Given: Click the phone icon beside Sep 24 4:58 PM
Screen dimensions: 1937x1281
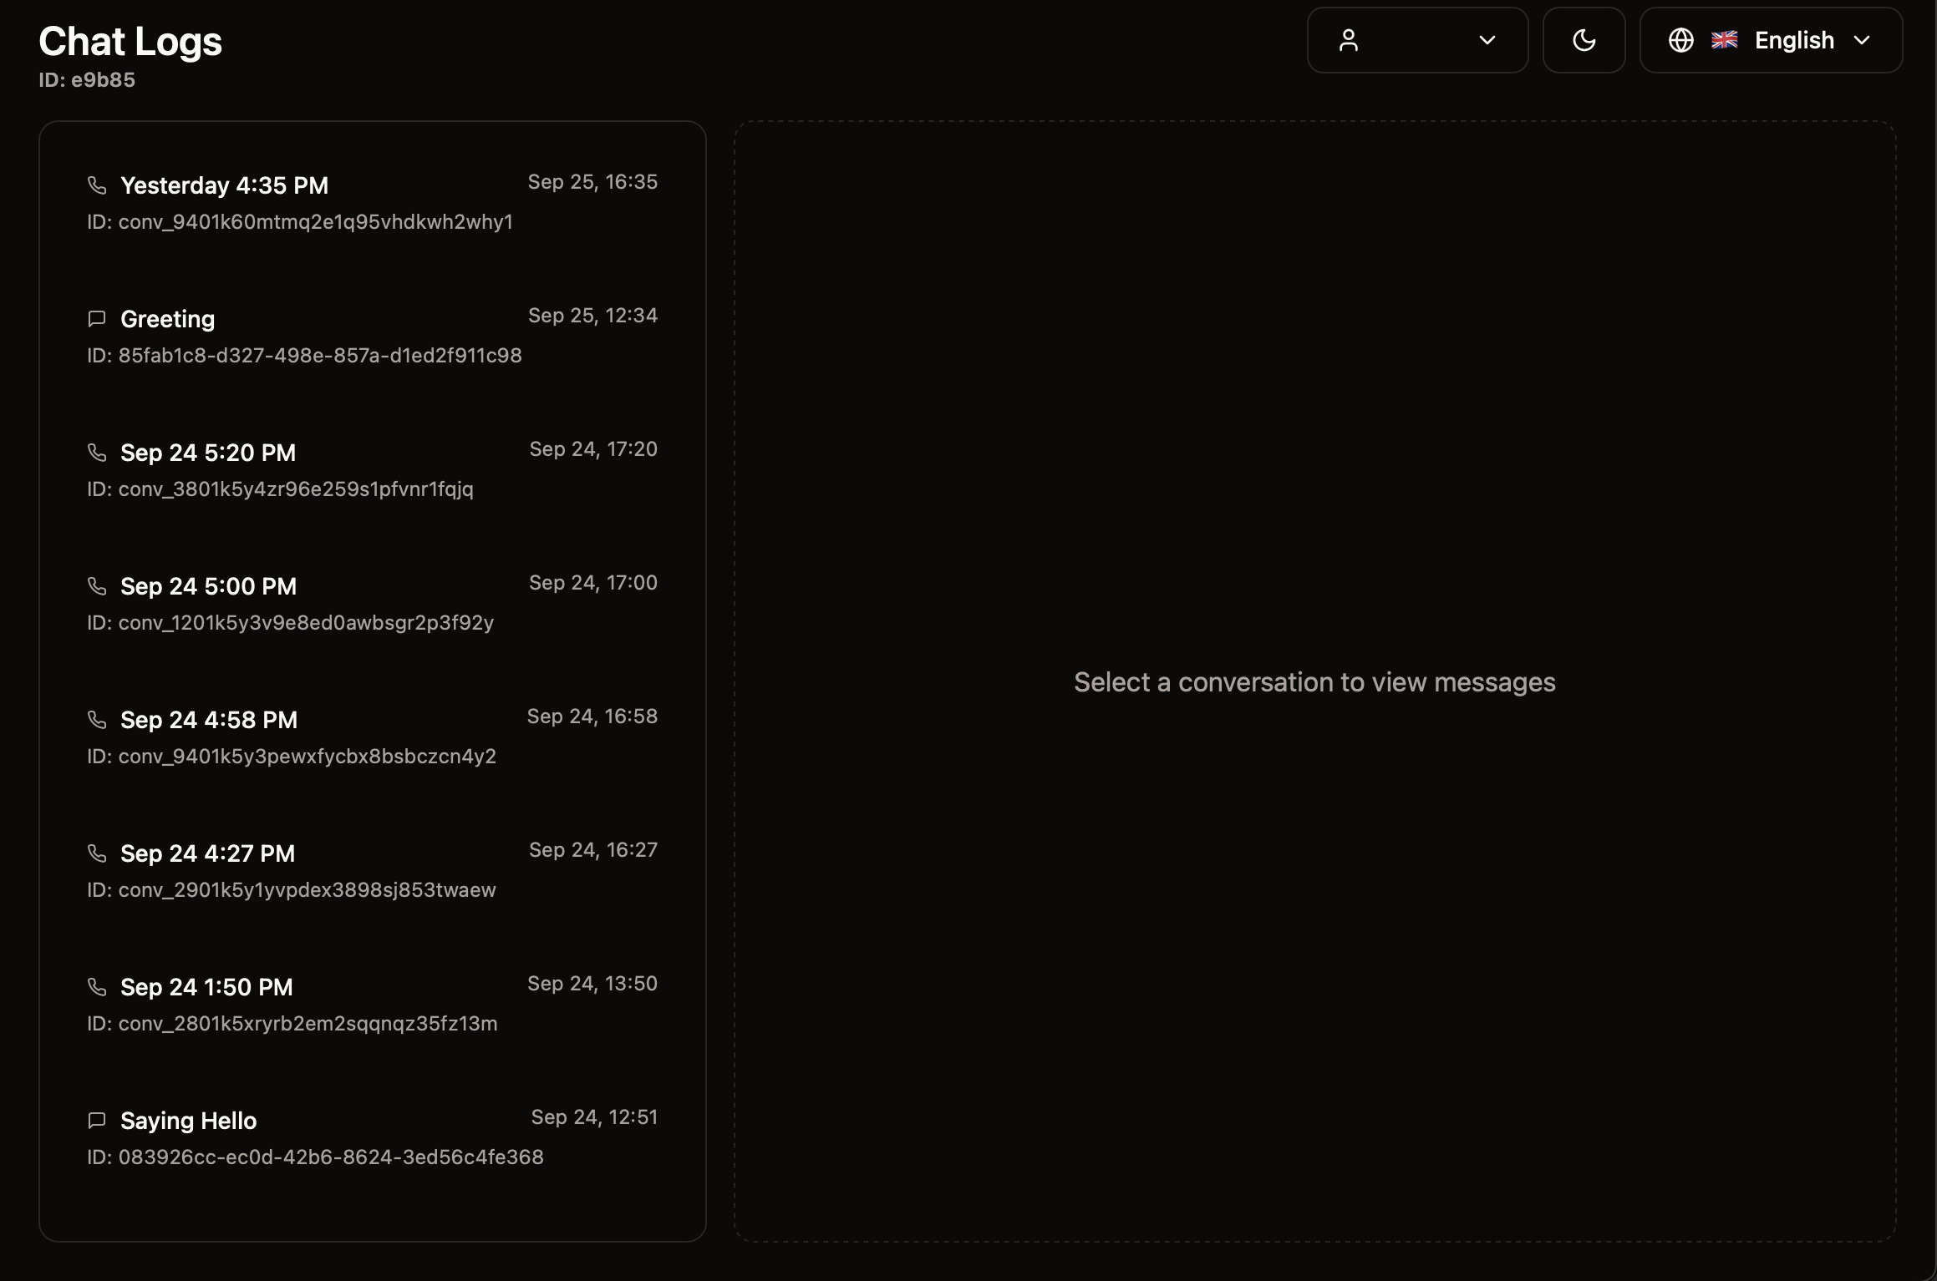Looking at the screenshot, I should pyautogui.click(x=96, y=720).
